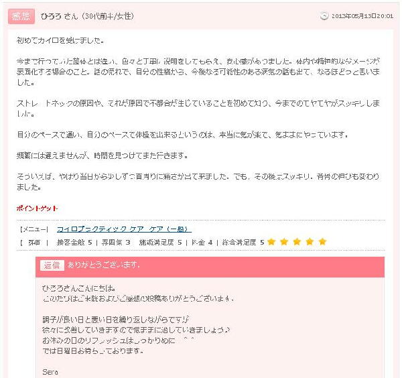Click the second gold rating star
This screenshot has height=378, width=402.
pos(284,242)
